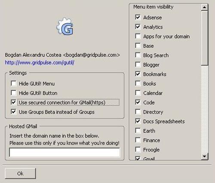Click the scroll down arrow in visibility list
The width and height of the screenshot is (215, 183).
(x=205, y=156)
